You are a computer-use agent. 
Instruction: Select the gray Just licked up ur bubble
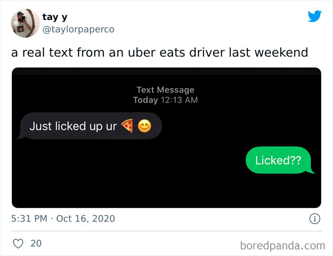click(x=90, y=126)
